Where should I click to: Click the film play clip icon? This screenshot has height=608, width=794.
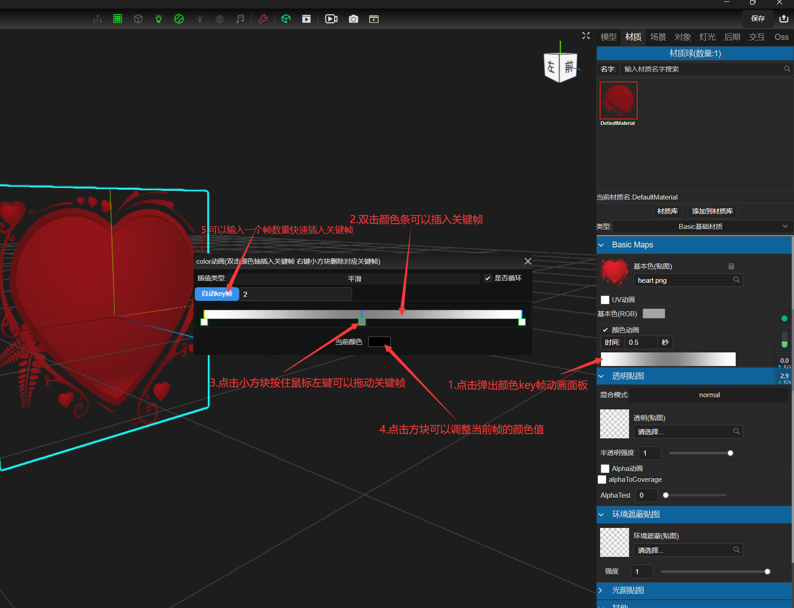tap(306, 19)
